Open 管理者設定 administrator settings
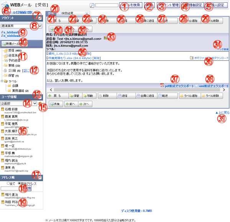Screen dimensions: 230x222 click(192, 5)
